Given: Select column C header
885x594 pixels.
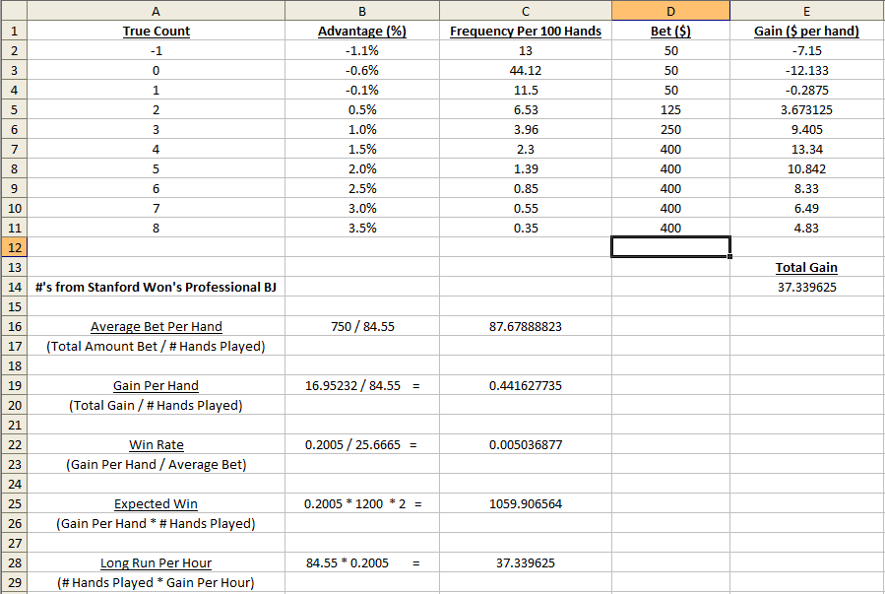Looking at the screenshot, I should (x=526, y=11).
